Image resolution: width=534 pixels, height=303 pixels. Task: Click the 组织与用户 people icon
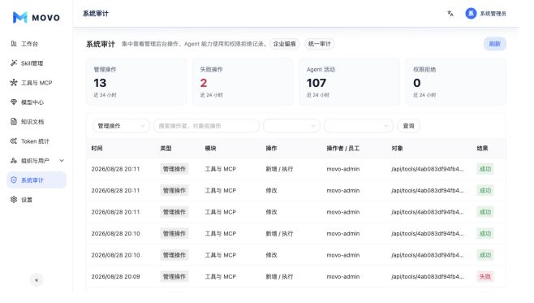point(14,161)
